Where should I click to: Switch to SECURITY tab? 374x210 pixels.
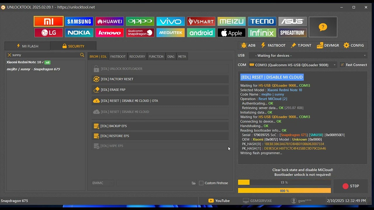(x=73, y=46)
